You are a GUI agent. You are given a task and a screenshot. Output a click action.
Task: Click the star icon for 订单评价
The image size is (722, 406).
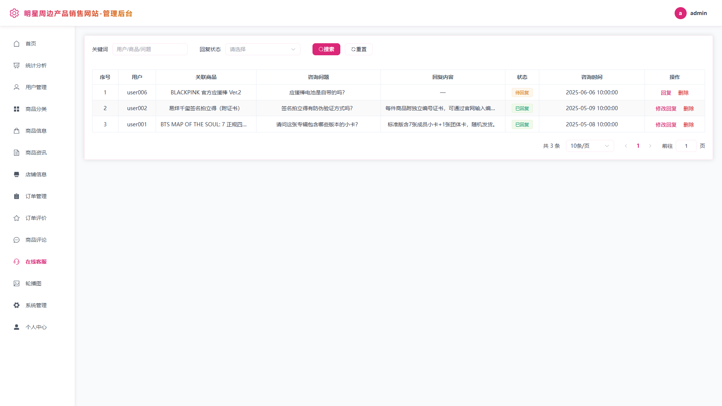click(17, 218)
